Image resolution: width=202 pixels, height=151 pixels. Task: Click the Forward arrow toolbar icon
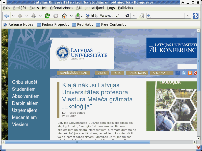20,16
